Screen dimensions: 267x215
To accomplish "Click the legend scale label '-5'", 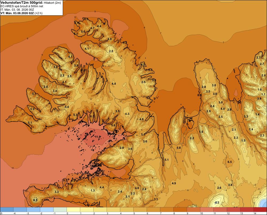I will pos(1,213).
